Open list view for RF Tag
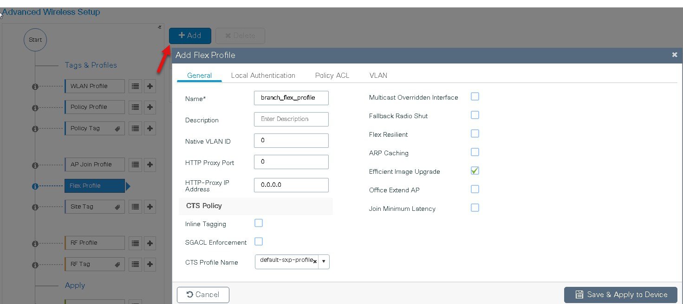This screenshot has width=683, height=304. point(135,264)
